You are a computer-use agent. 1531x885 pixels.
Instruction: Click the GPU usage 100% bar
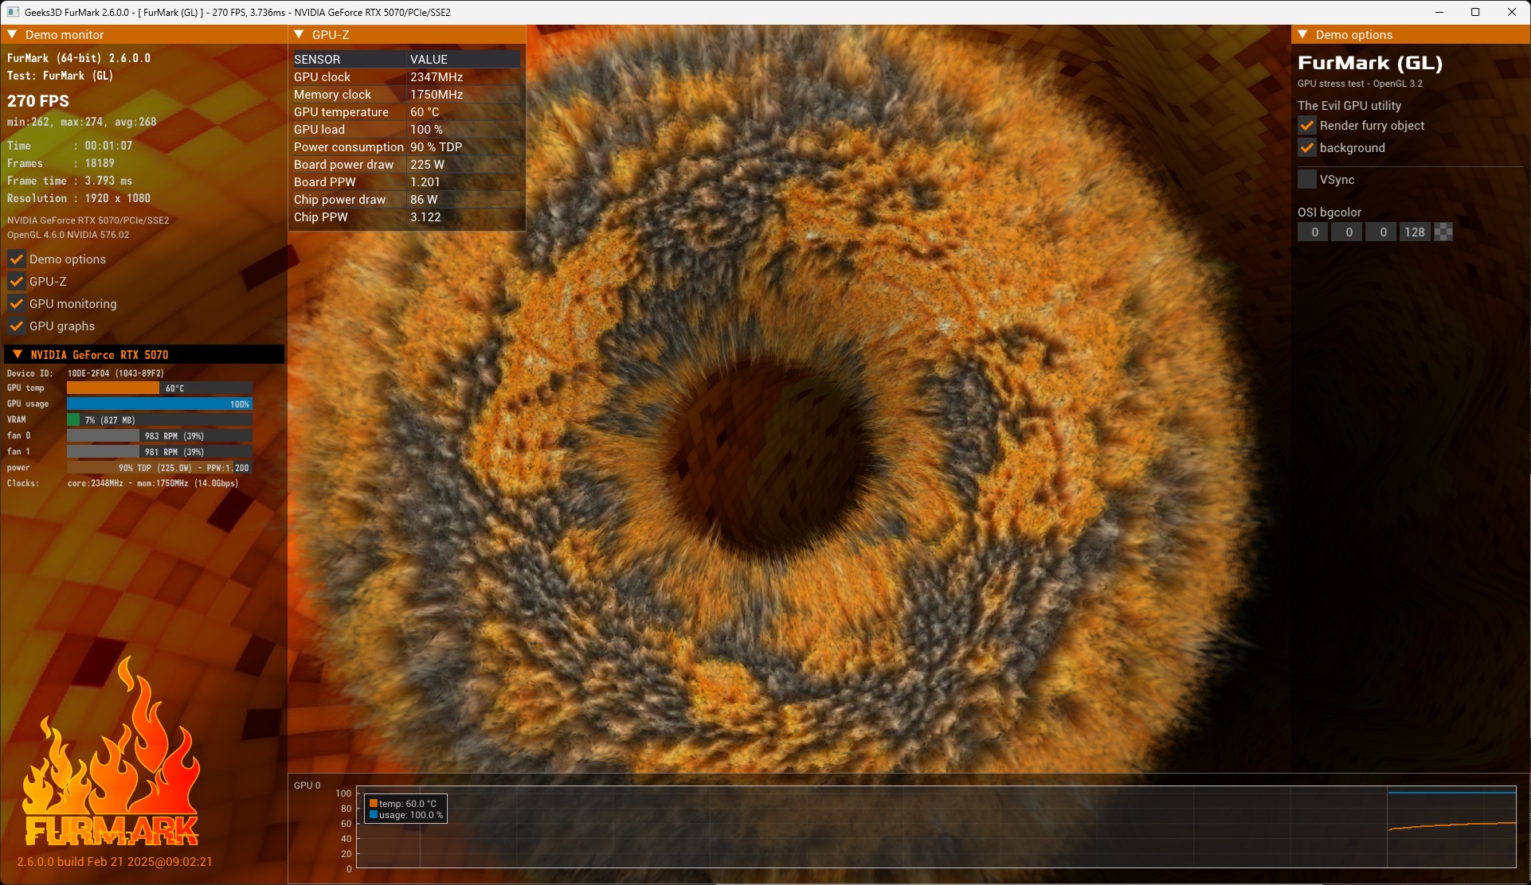click(x=159, y=404)
